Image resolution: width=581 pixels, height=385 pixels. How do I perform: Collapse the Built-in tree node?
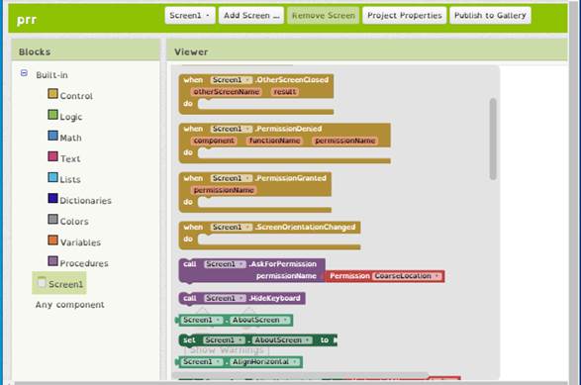point(24,73)
